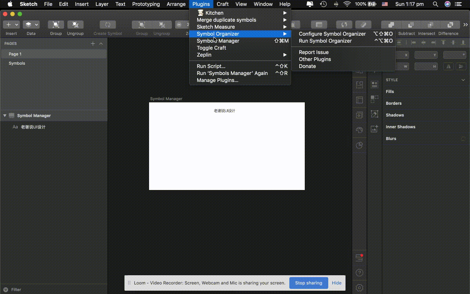Click the H height input field
470x294 pixels.
(x=426, y=67)
